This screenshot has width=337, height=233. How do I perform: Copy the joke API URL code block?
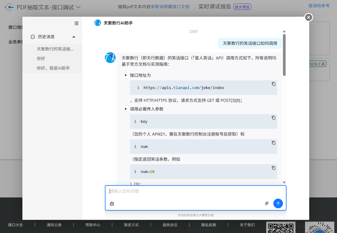273,84
